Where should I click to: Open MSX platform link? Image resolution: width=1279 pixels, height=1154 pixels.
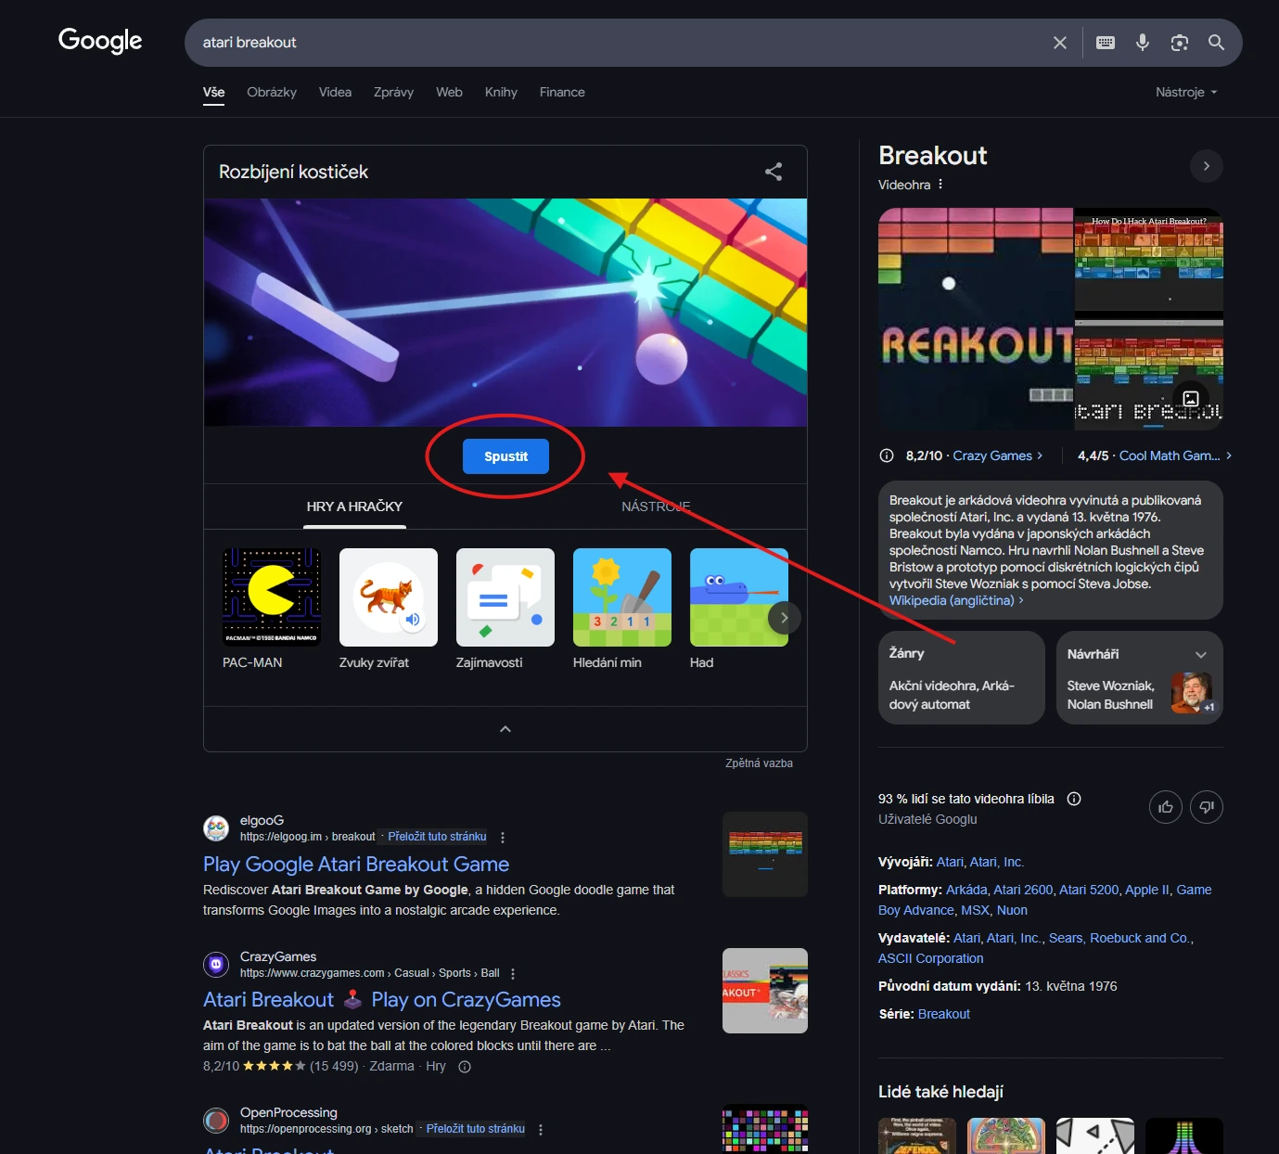coord(975,910)
